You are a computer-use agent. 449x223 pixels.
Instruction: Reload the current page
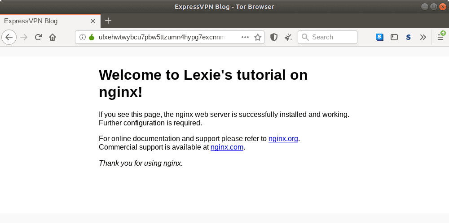pyautogui.click(x=39, y=37)
